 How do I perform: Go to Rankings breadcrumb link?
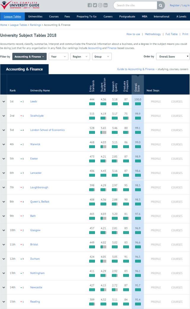click(x=35, y=25)
